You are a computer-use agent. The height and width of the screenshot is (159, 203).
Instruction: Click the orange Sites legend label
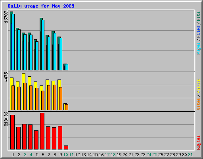(199, 104)
